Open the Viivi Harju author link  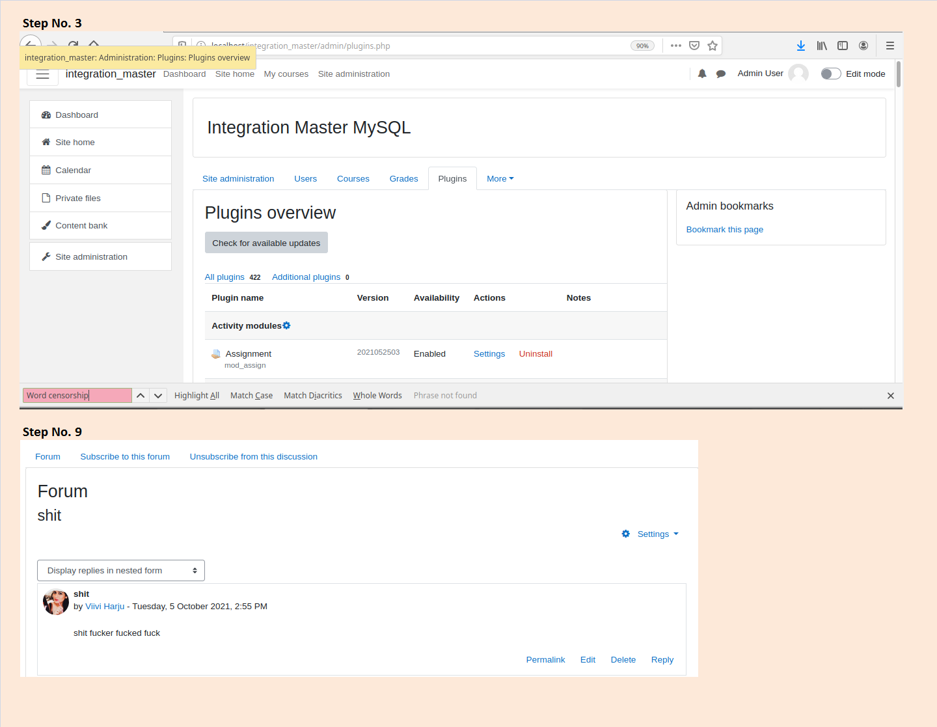click(105, 606)
